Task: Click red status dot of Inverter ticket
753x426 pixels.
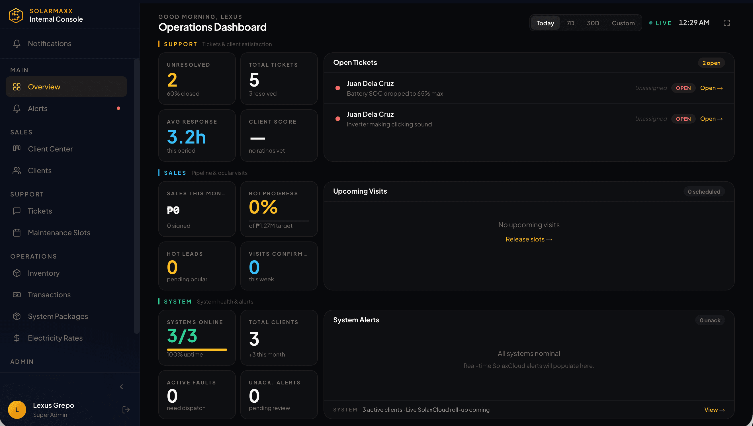Action: coord(337,119)
